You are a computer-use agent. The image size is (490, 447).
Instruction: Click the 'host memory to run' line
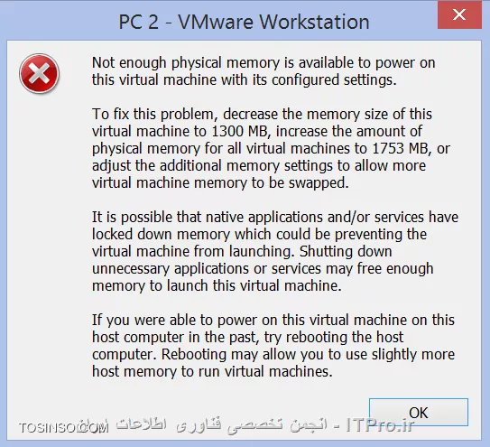pyautogui.click(x=212, y=372)
